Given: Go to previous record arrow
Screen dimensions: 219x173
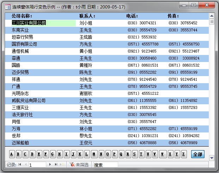Looking at the screenshot, I should point(26,165).
